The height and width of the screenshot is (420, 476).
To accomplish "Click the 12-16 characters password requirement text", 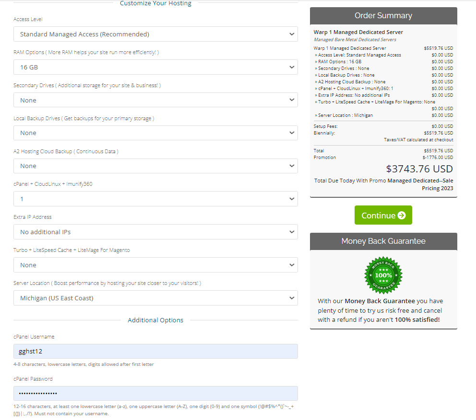I will [154, 410].
